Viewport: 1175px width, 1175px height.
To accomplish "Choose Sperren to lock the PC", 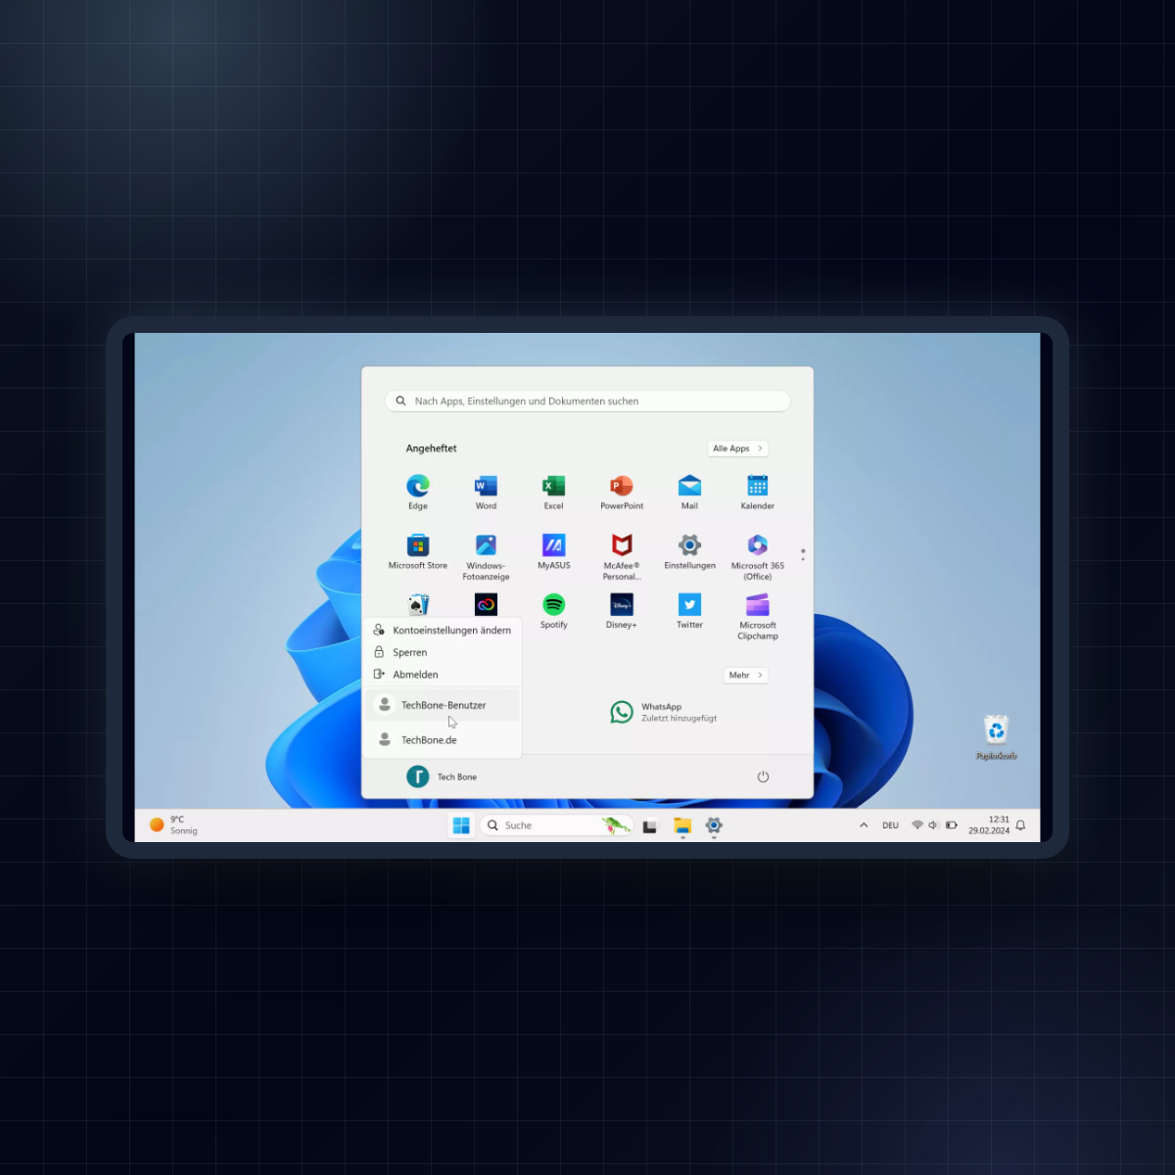I will [443, 652].
